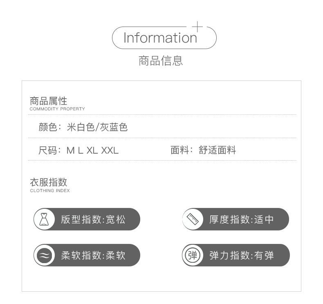Image resolution: width=323 pixels, height=304 pixels.
Task: Click the CLOTHING INDEX label
Action: click(x=50, y=190)
